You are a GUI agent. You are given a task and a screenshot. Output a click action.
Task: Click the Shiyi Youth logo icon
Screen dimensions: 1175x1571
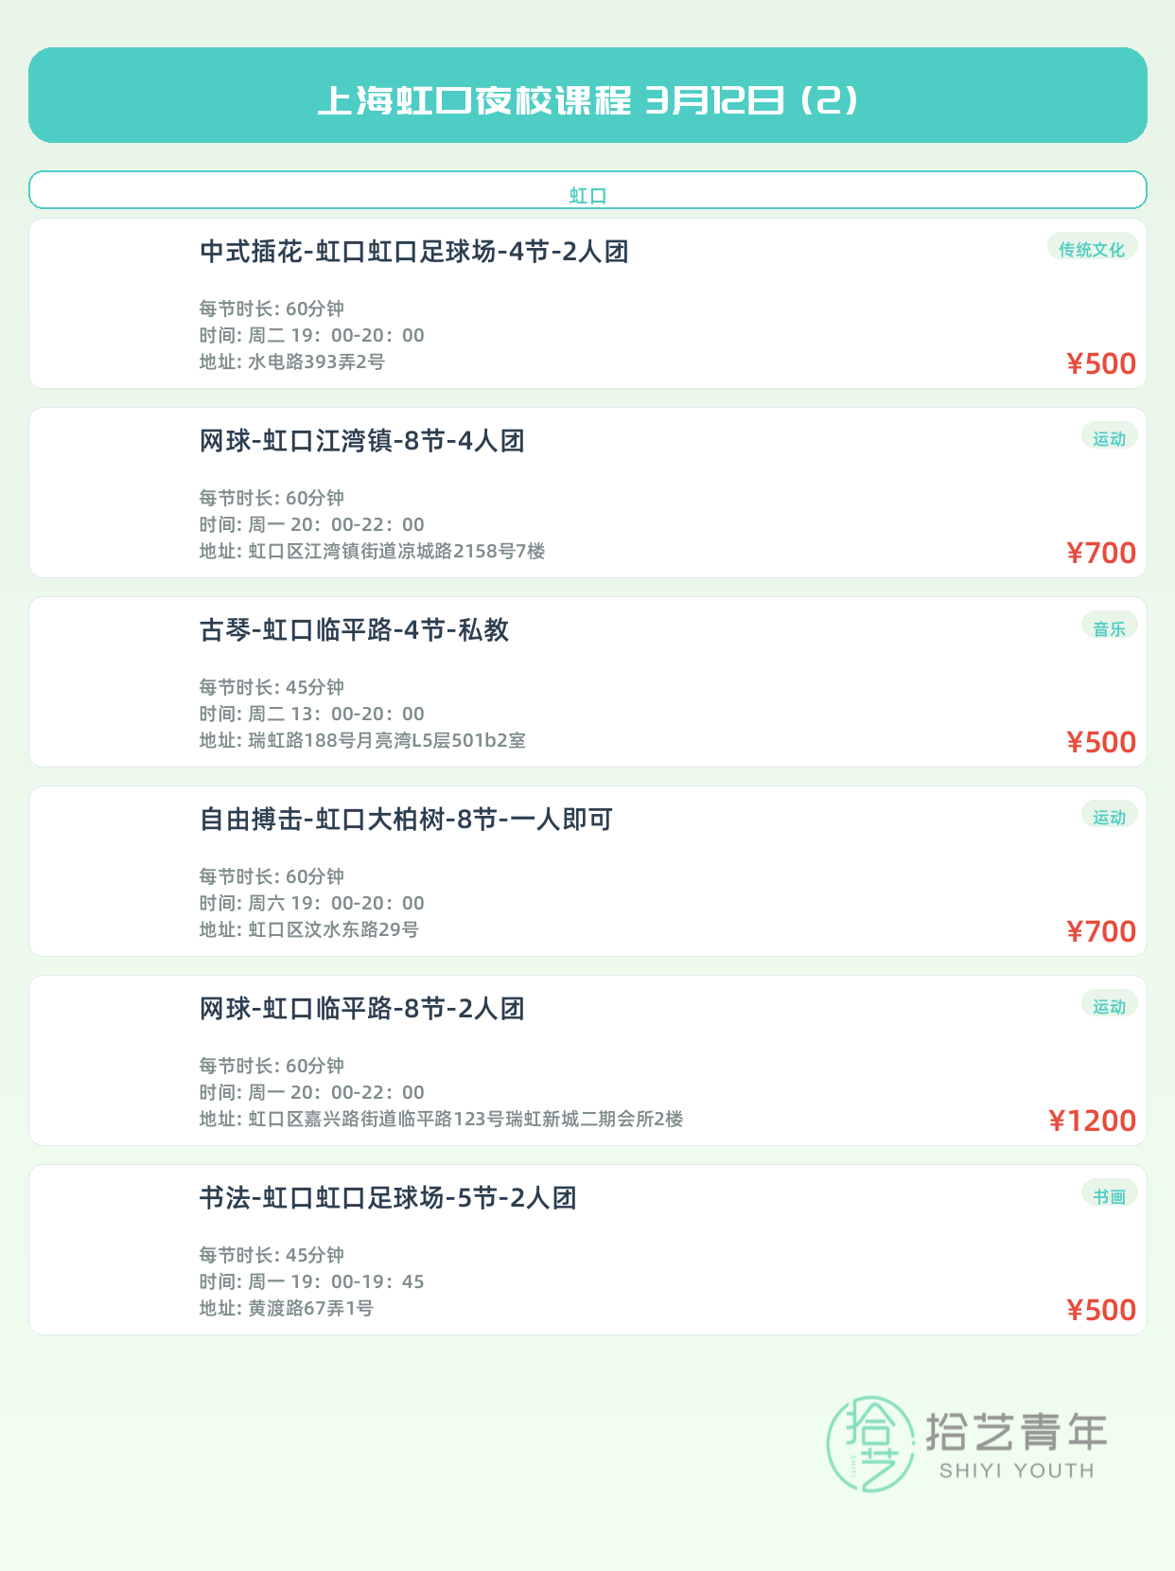[x=870, y=1443]
